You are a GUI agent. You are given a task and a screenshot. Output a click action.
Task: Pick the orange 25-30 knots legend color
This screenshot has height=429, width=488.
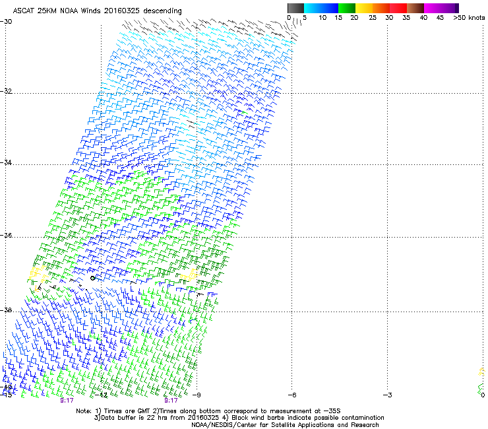coord(381,8)
